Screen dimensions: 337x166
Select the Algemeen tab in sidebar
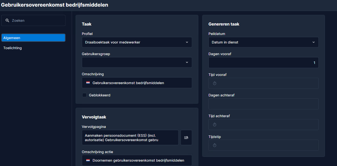click(x=33, y=38)
